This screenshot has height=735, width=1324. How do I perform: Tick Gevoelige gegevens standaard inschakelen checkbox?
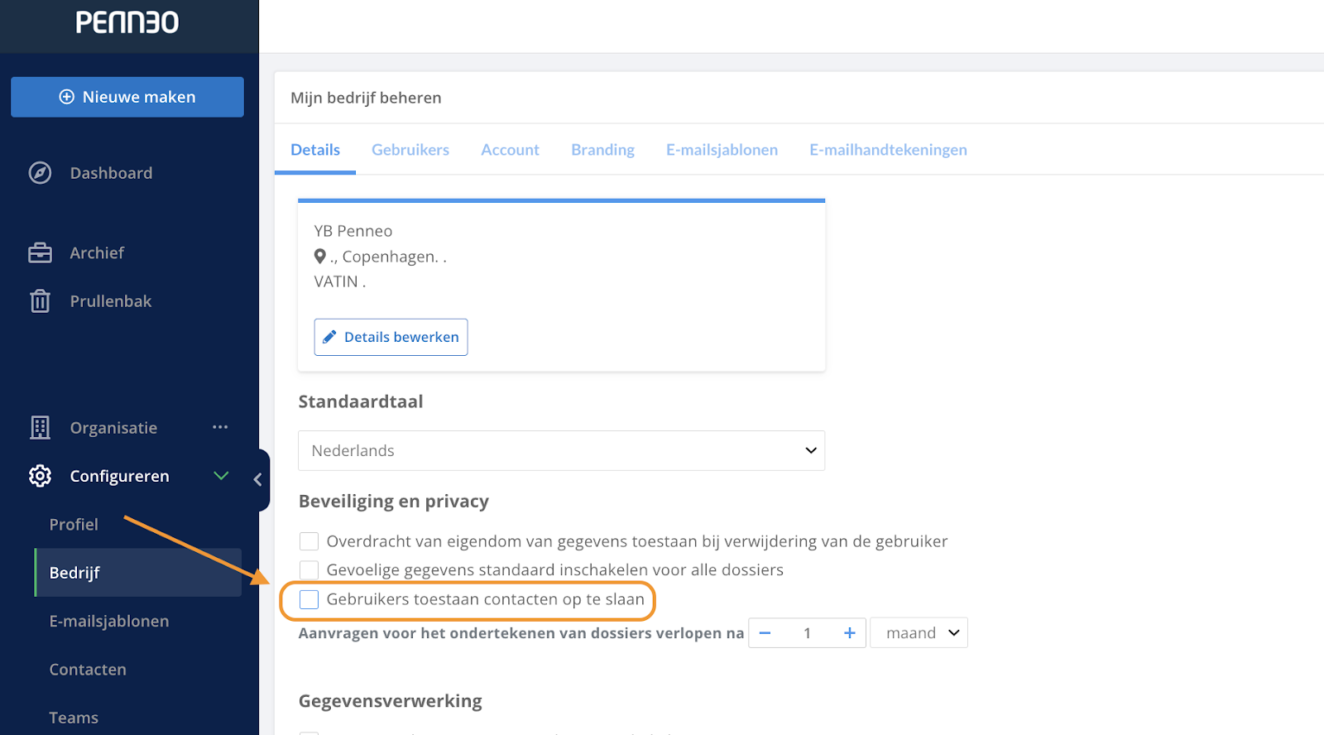309,569
